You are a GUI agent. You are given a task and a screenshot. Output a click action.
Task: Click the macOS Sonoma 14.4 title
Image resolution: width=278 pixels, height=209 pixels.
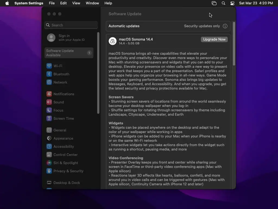(x=136, y=39)
